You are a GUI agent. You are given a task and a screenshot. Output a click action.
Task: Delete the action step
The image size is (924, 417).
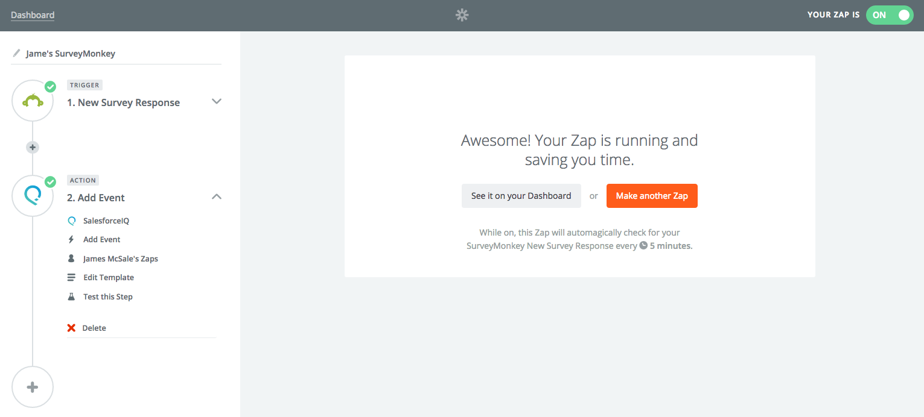[94, 328]
